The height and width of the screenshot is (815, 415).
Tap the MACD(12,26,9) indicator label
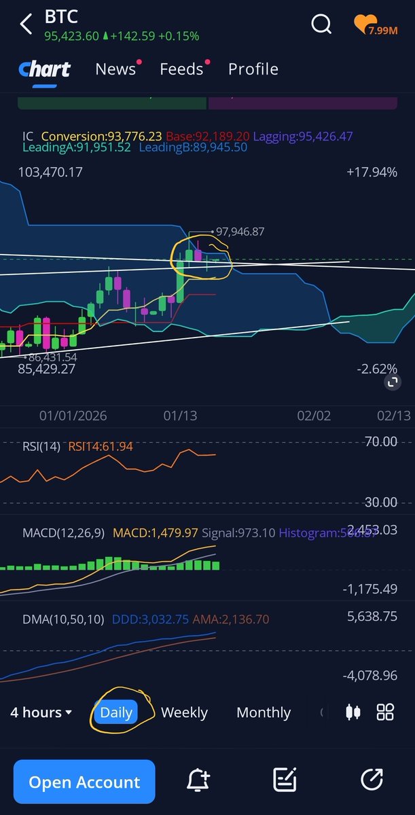[x=63, y=533]
